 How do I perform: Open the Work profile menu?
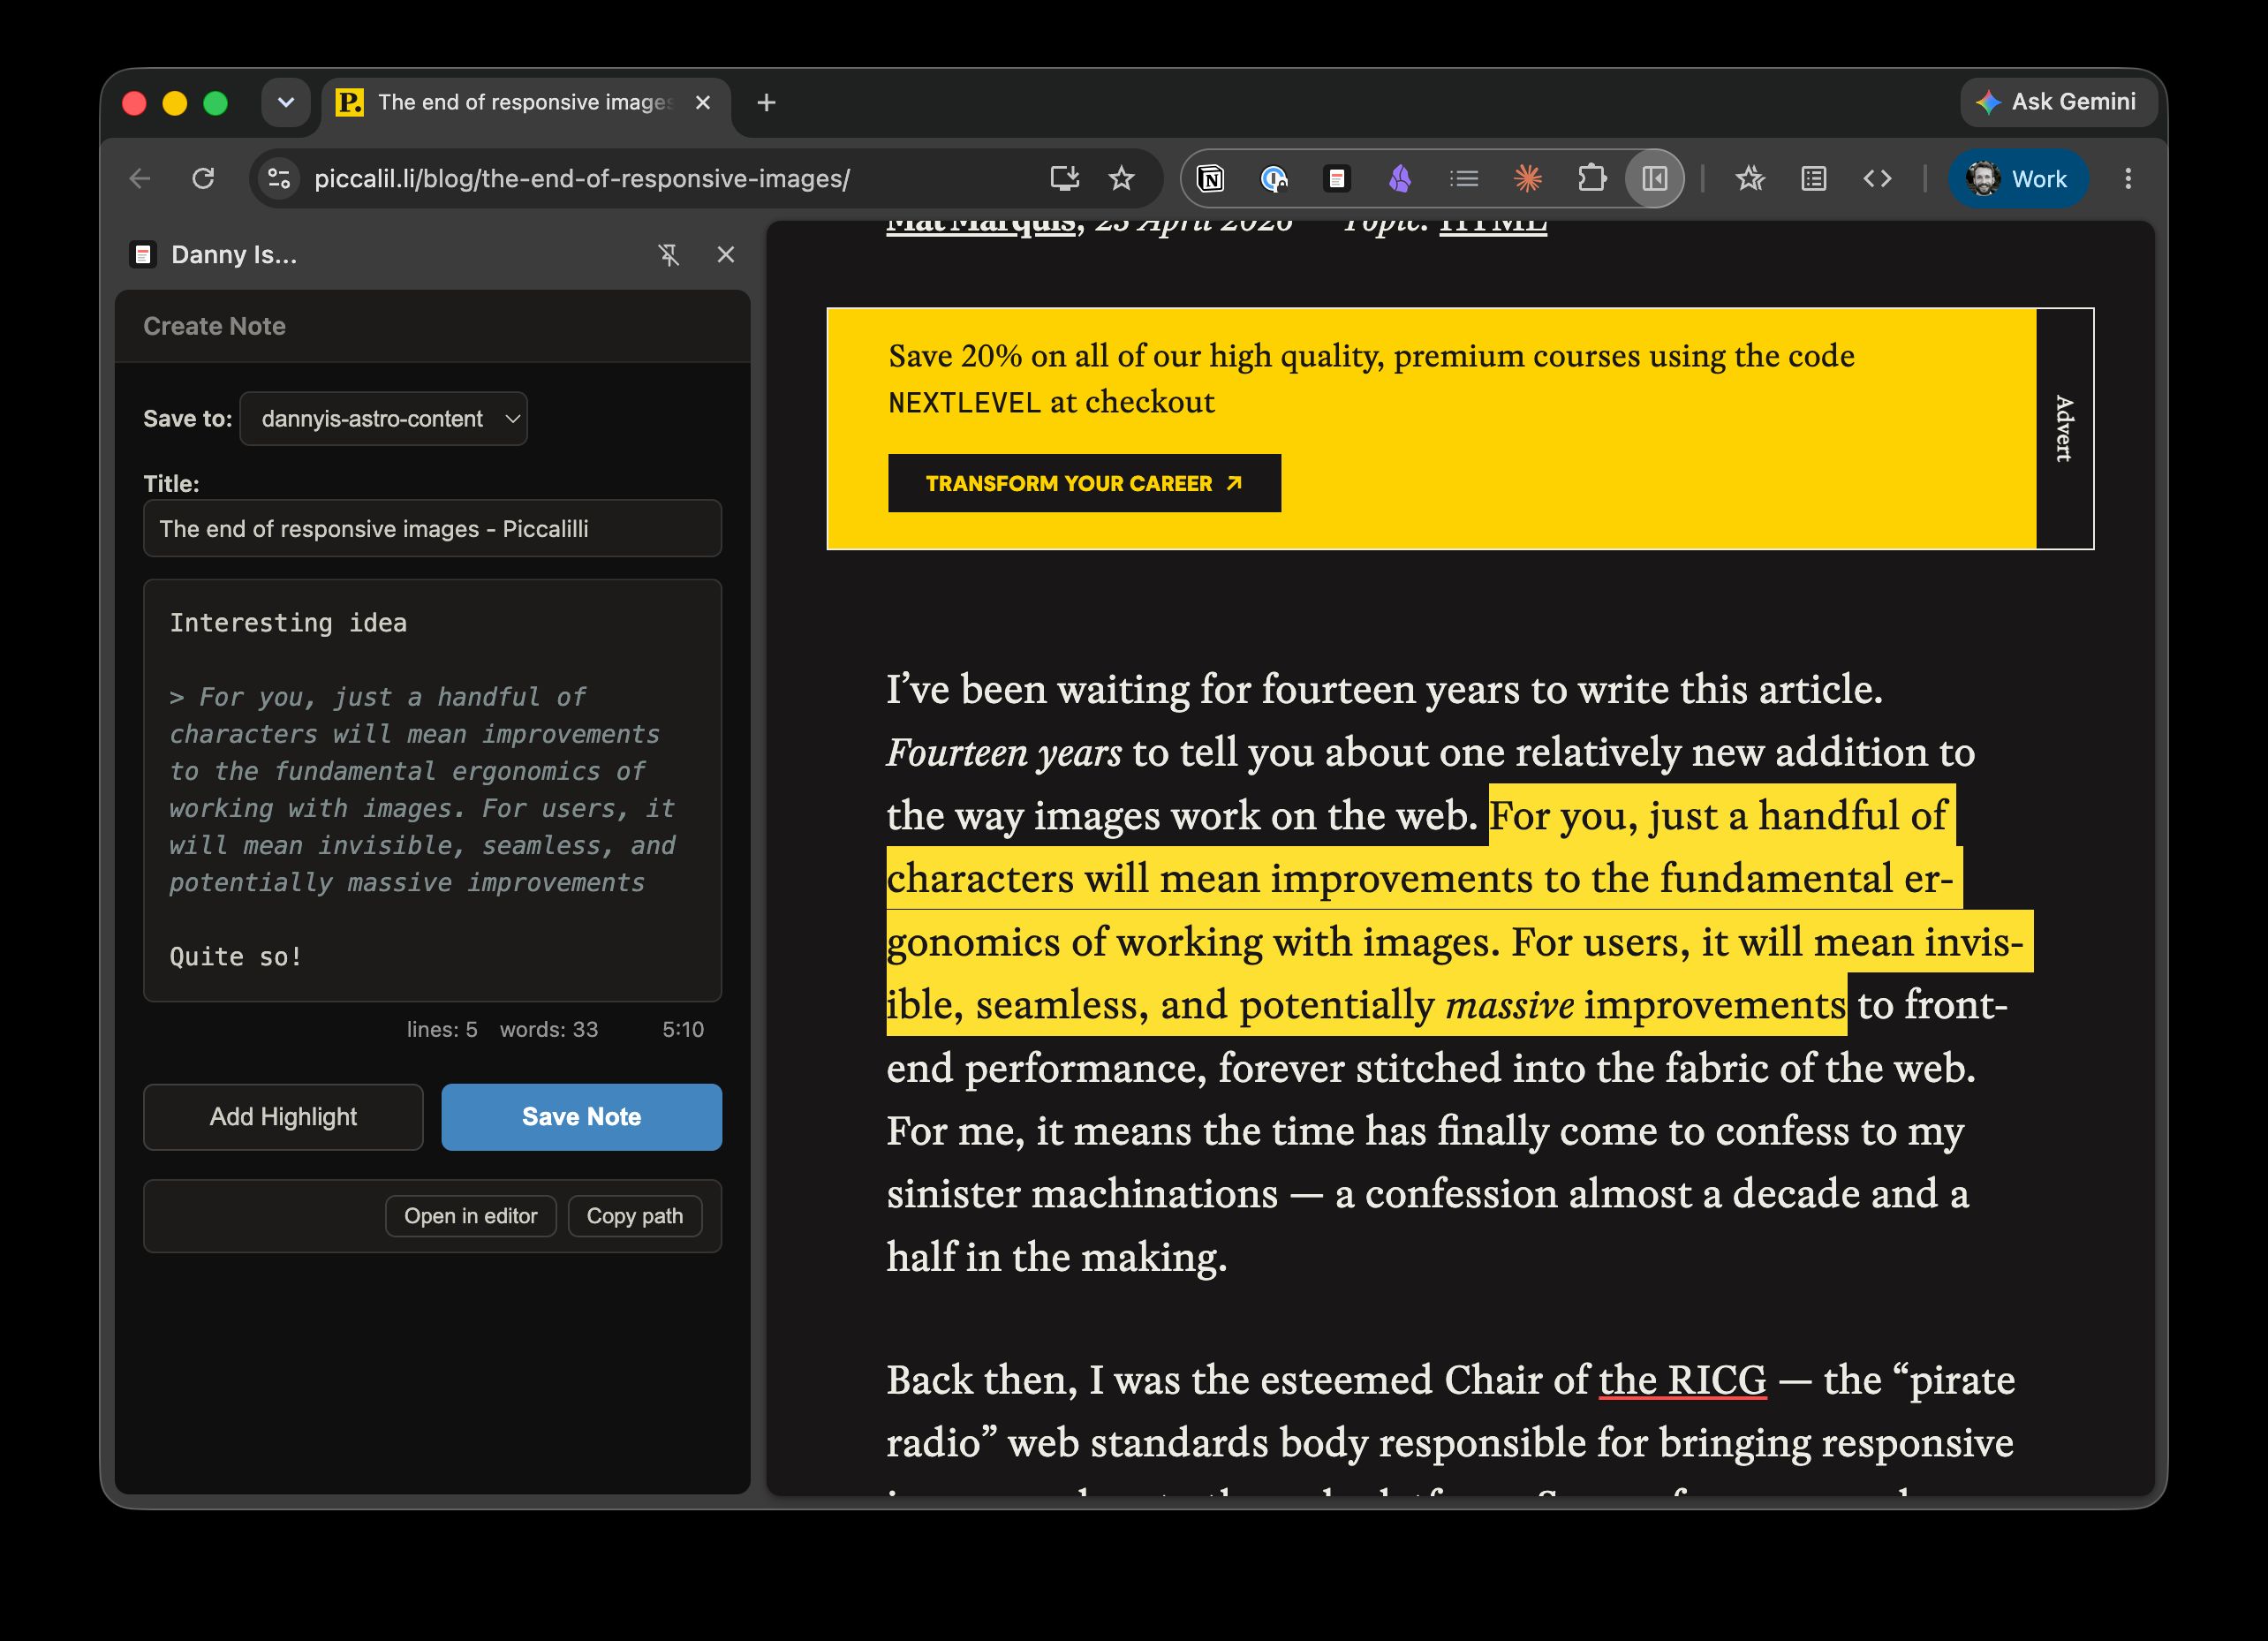tap(2018, 179)
